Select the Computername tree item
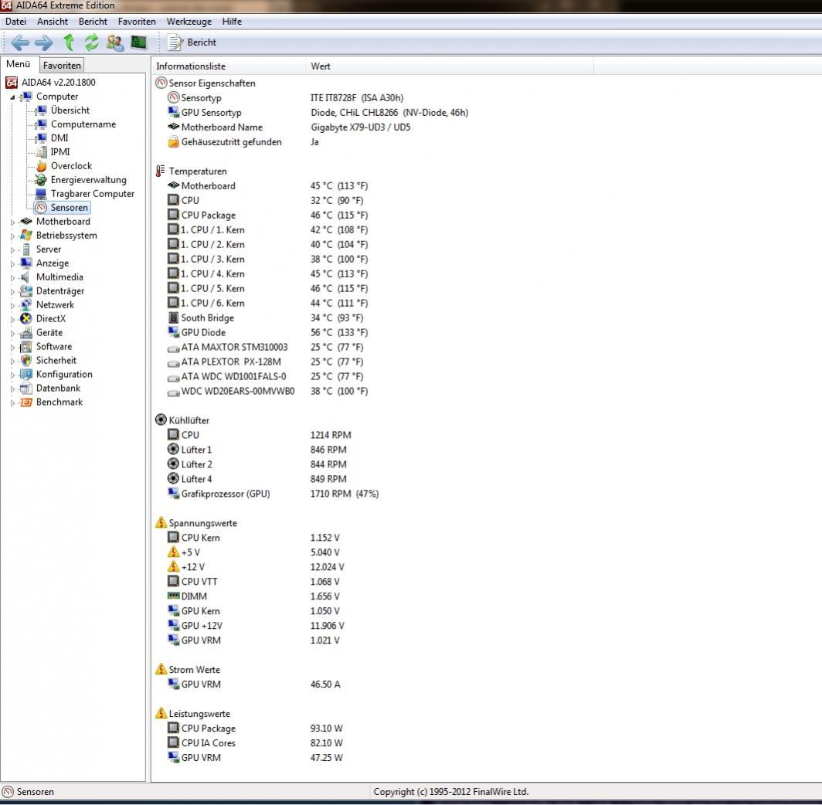The height and width of the screenshot is (805, 822). (x=83, y=124)
